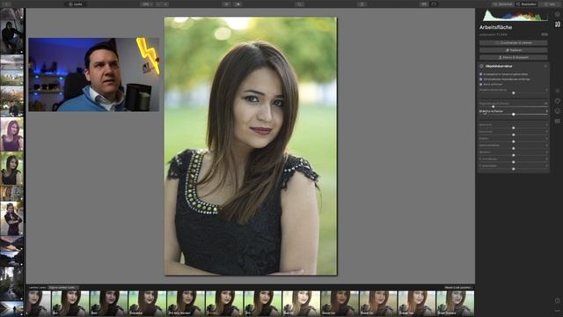Viewport: 563px width, 317px height.
Task: Select filmstrip thumbnail of woman in green park
Action: tap(11, 168)
